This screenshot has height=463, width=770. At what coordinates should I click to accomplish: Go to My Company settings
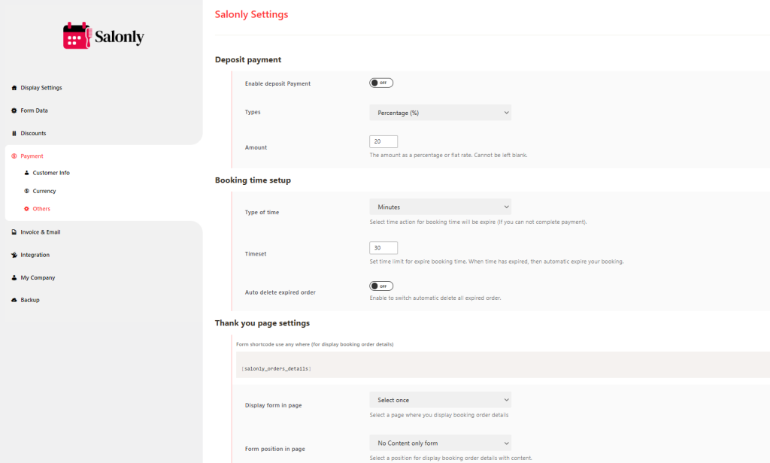[38, 277]
